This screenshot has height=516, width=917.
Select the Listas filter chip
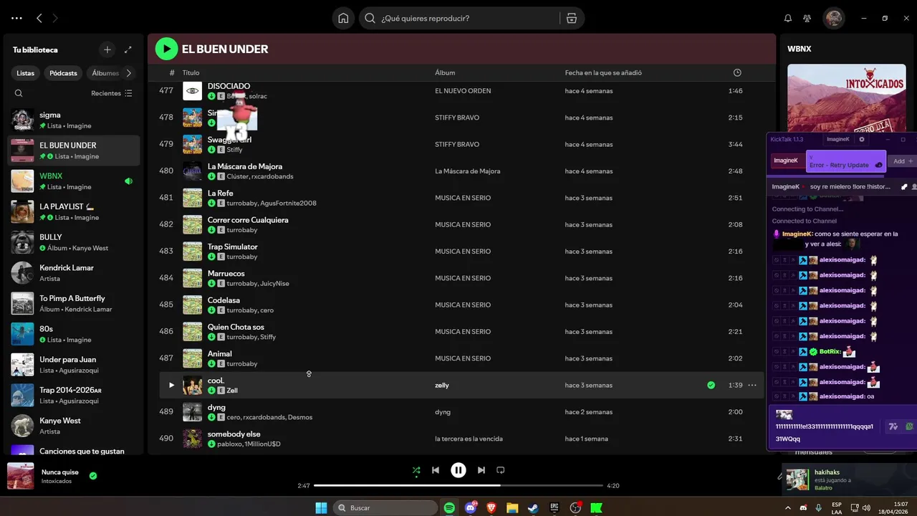click(x=26, y=73)
